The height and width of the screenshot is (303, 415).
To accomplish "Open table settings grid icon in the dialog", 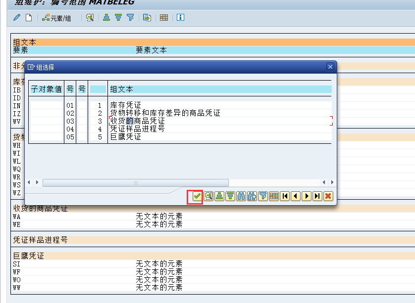I will point(274,196).
